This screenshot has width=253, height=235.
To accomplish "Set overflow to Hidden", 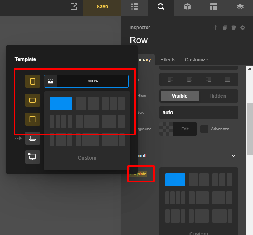I will point(218,96).
